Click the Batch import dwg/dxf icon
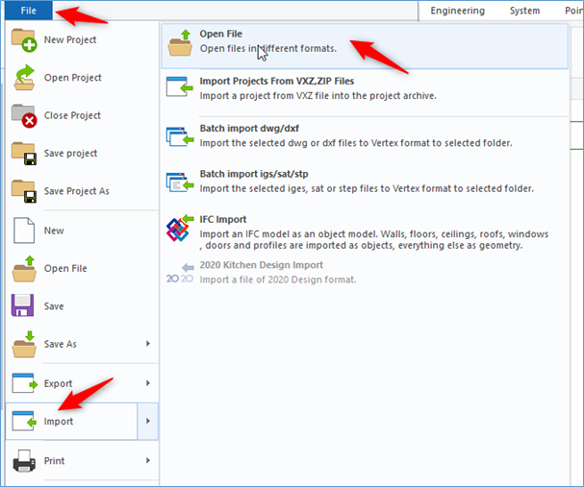584x487 pixels. tap(180, 136)
